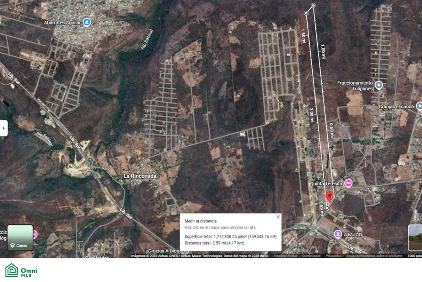Select the ATAJOO place marker
Screen dimensions: 422x282
click(338, 234)
